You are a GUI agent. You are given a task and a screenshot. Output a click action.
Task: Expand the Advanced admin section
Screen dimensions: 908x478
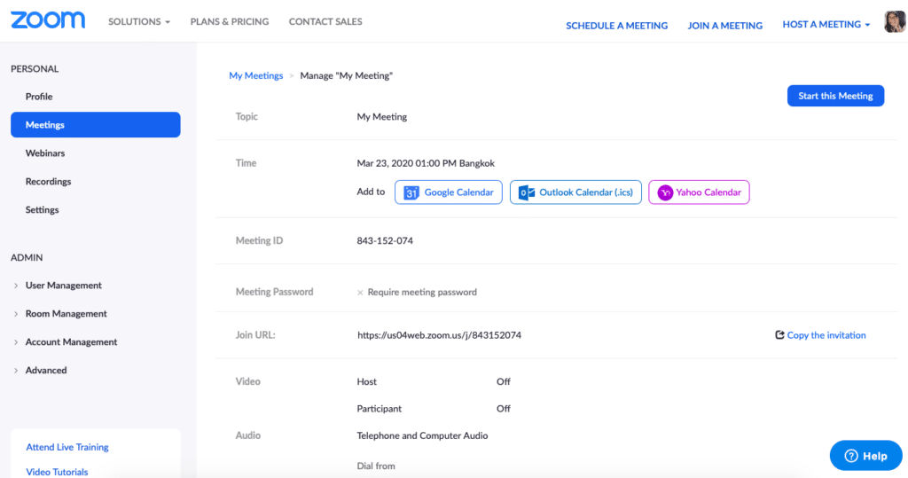tap(46, 370)
